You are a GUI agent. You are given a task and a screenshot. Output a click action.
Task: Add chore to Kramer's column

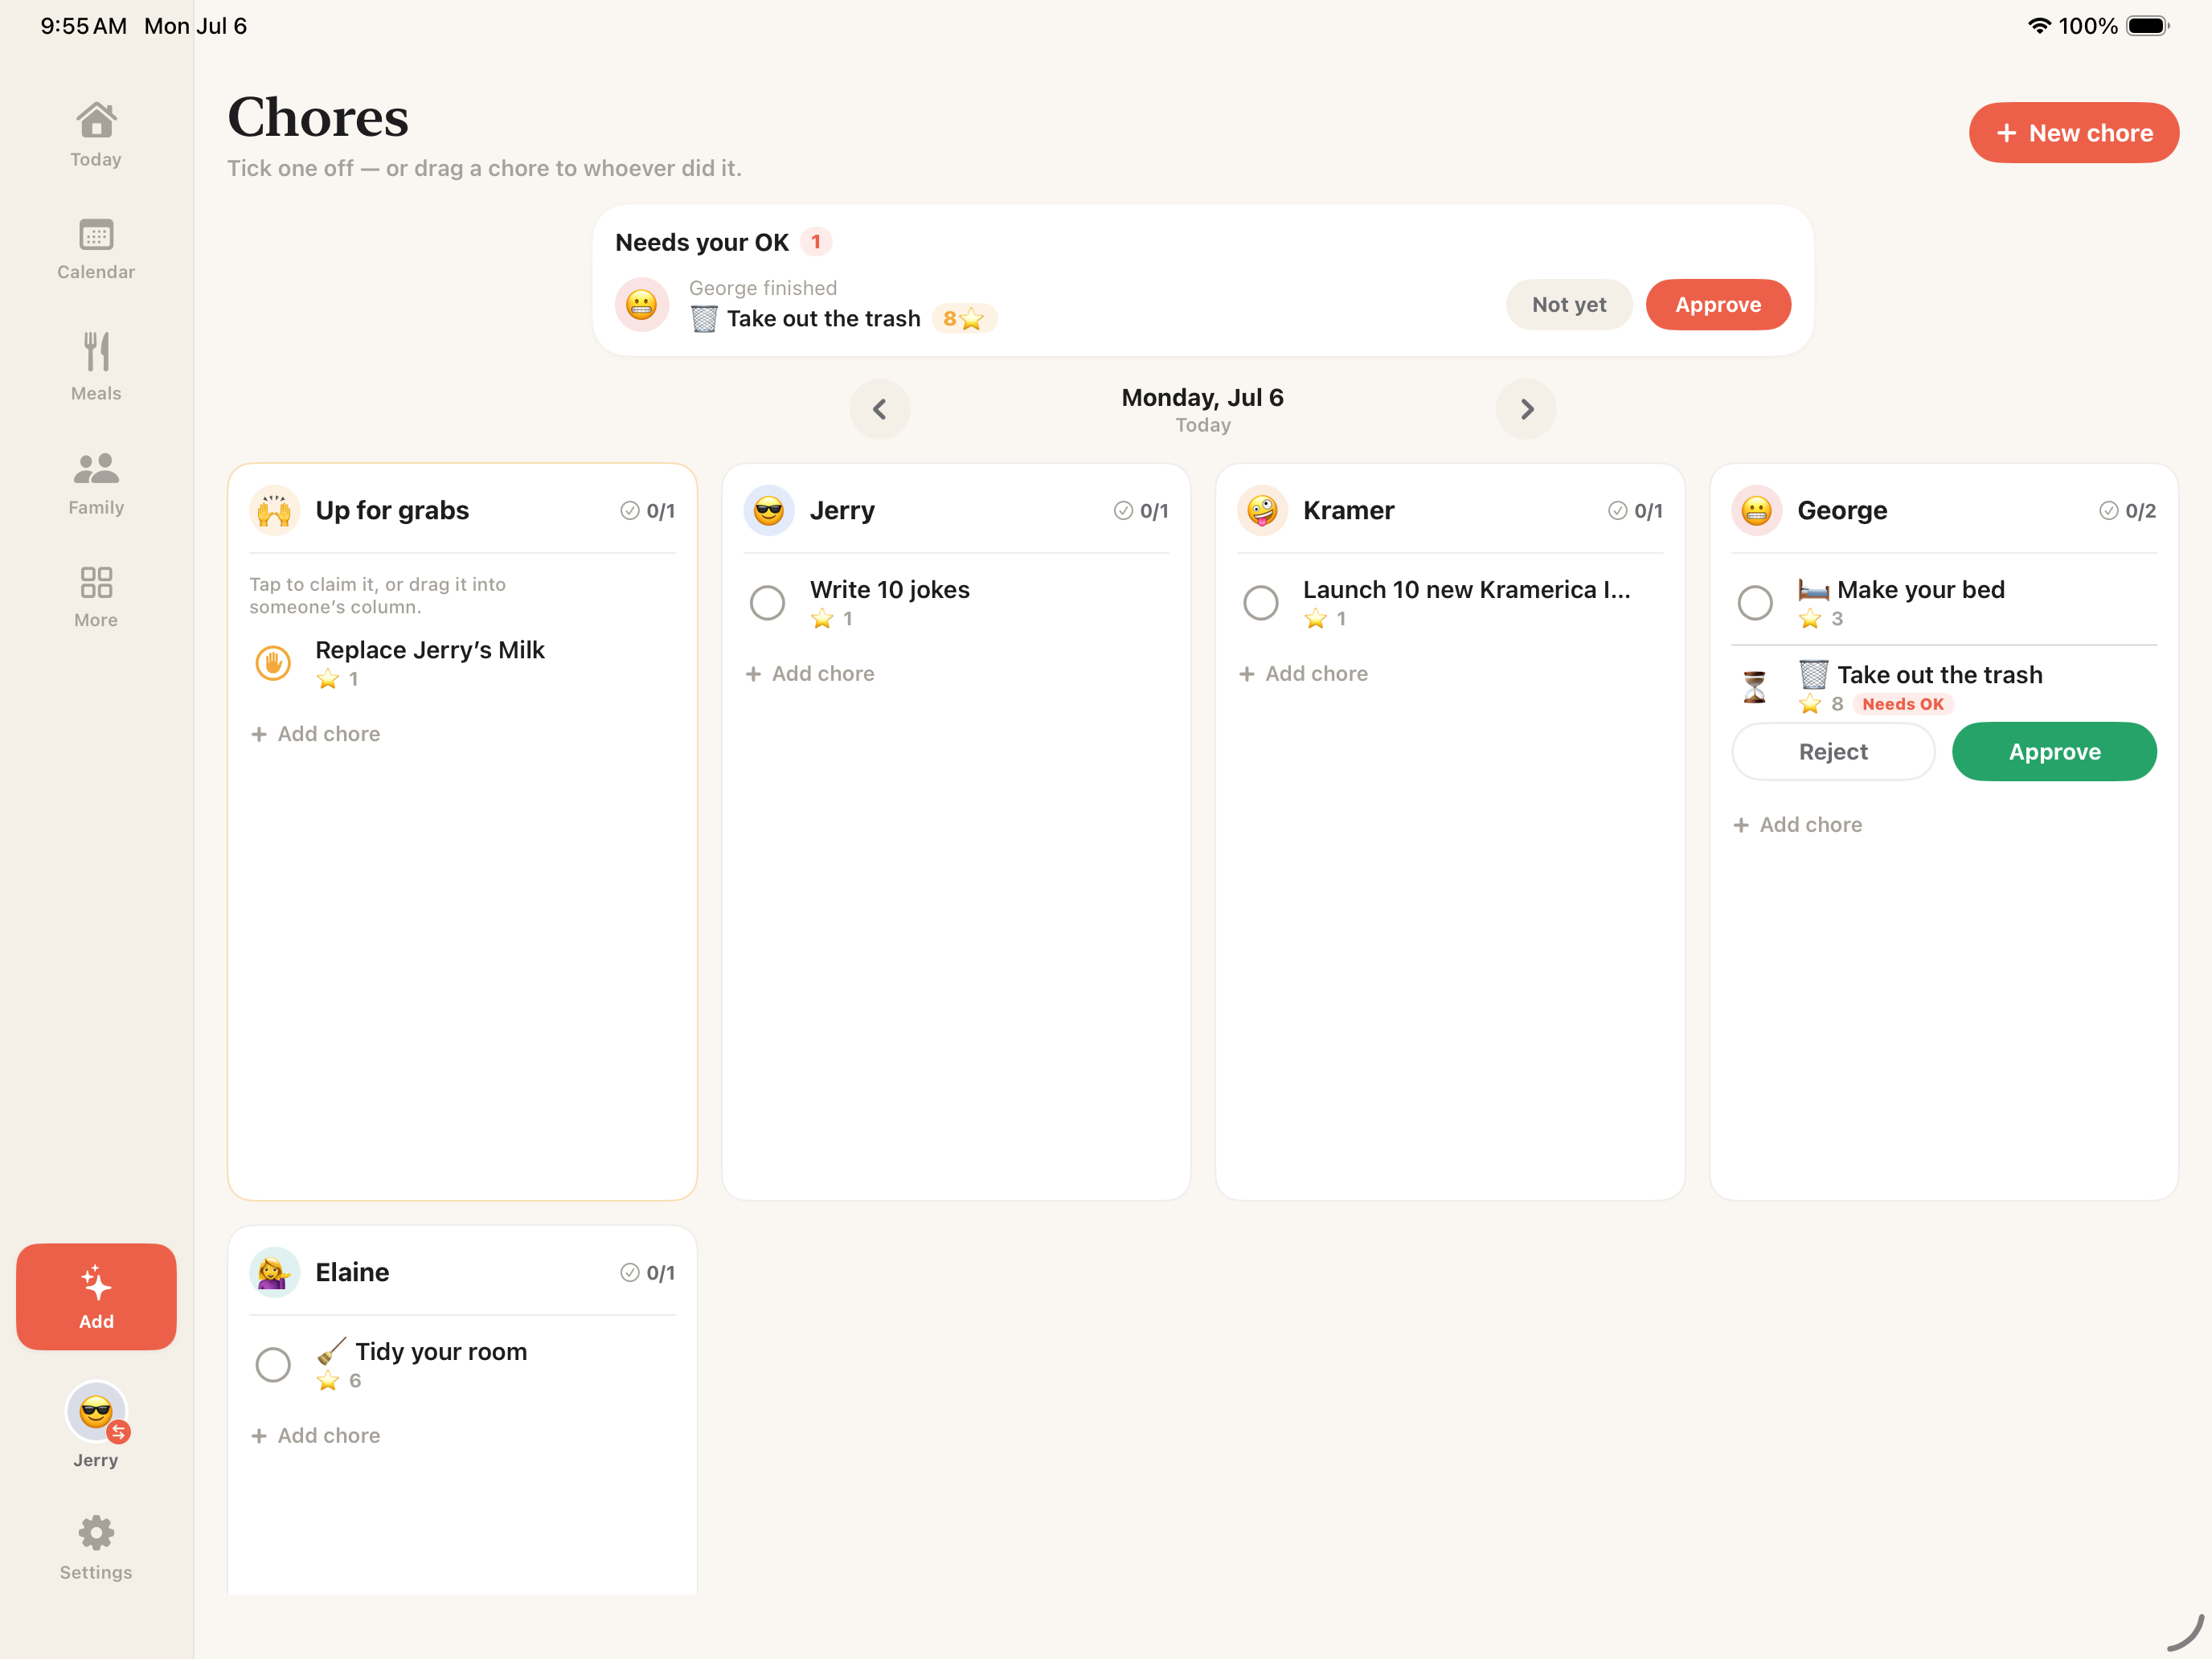(1303, 674)
